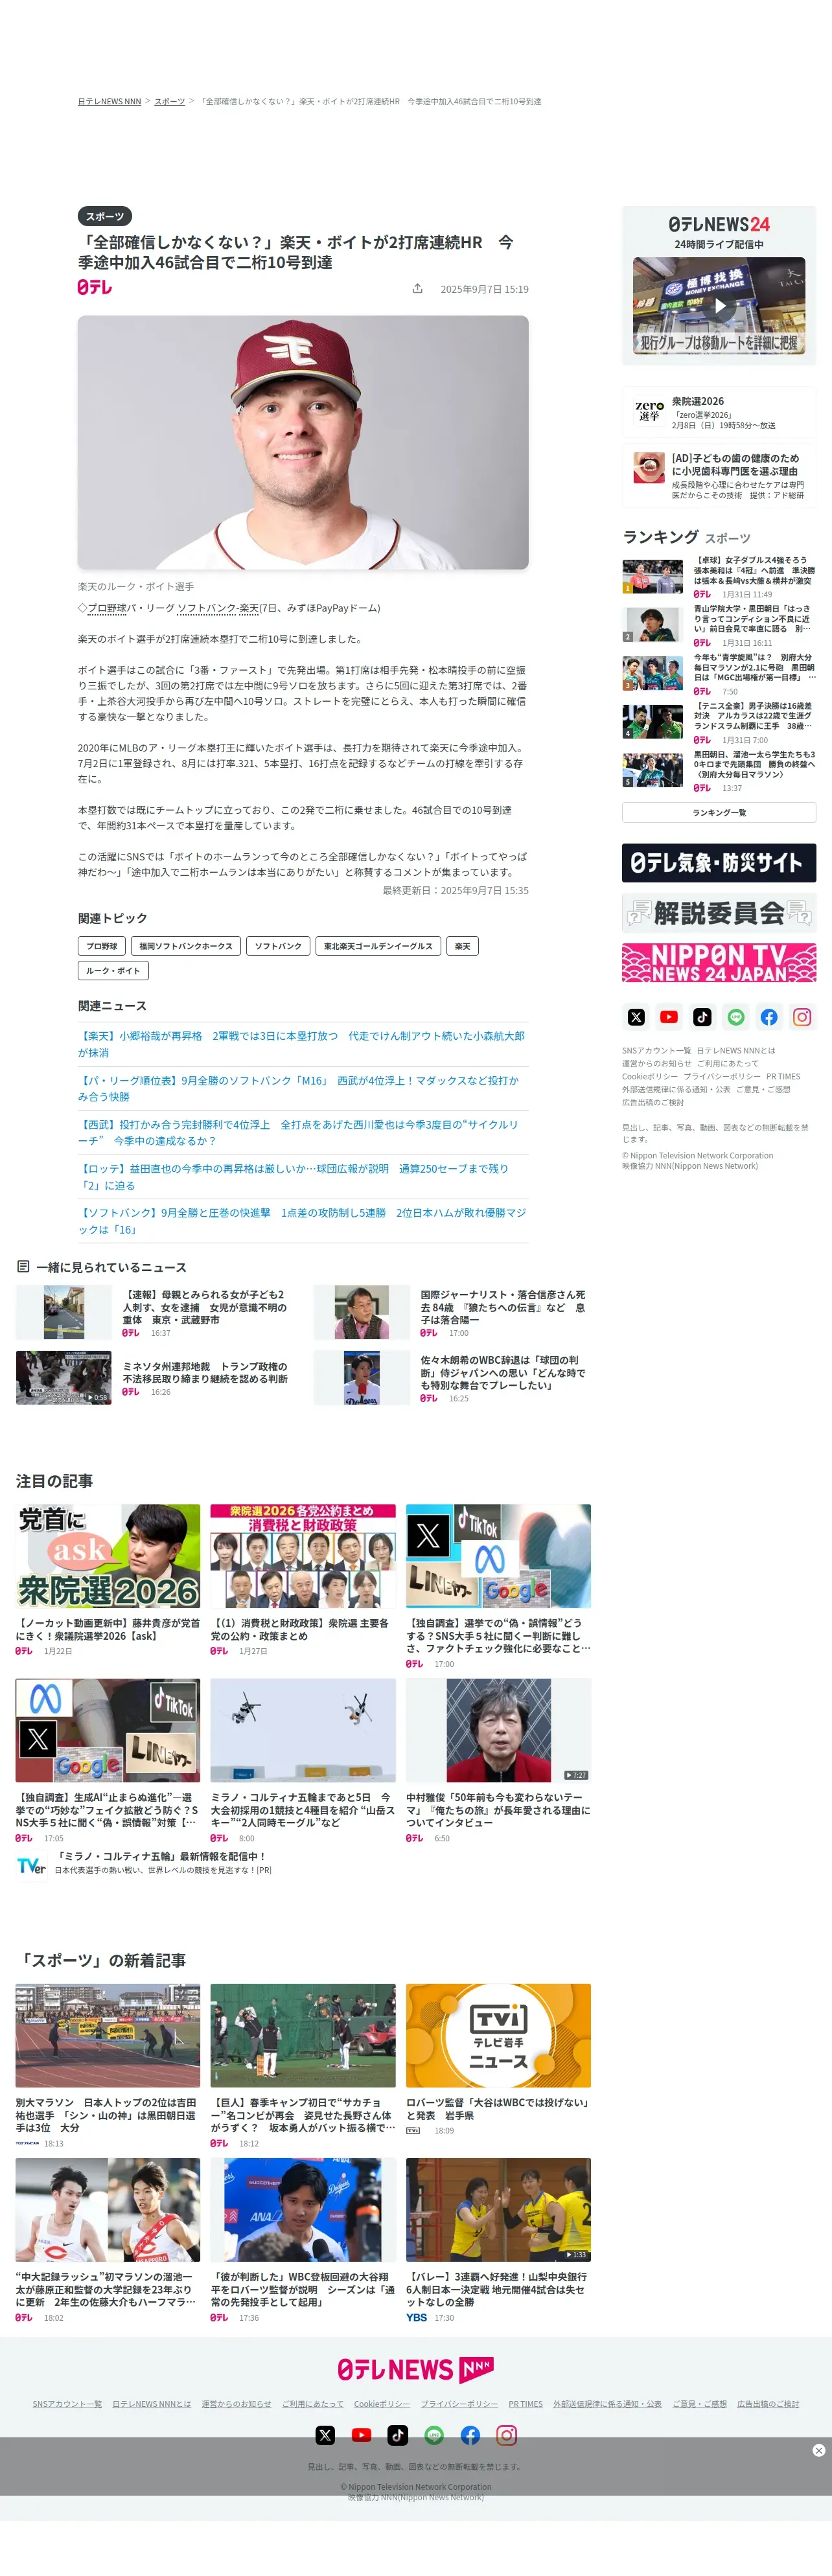
Task: Play the 日テレNEWS24 live stream video
Action: point(719,306)
